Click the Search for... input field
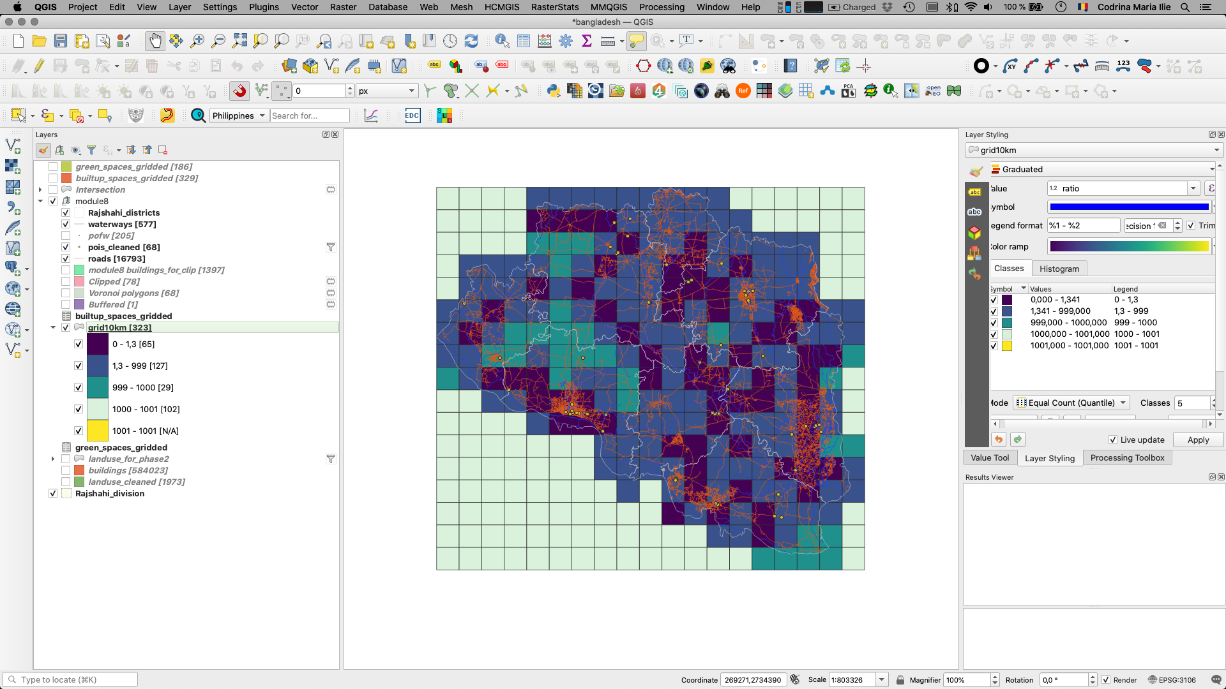The width and height of the screenshot is (1226, 689). [x=310, y=116]
